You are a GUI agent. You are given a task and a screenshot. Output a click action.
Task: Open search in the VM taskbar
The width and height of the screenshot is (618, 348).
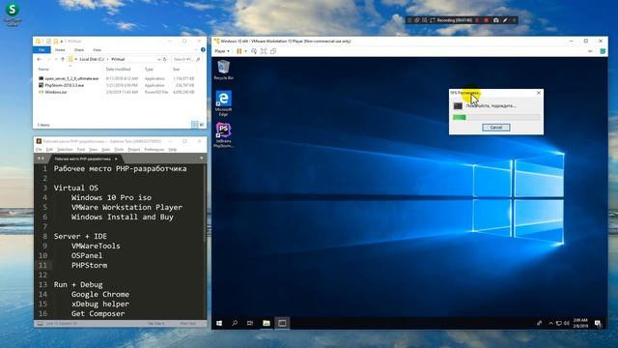pos(235,323)
